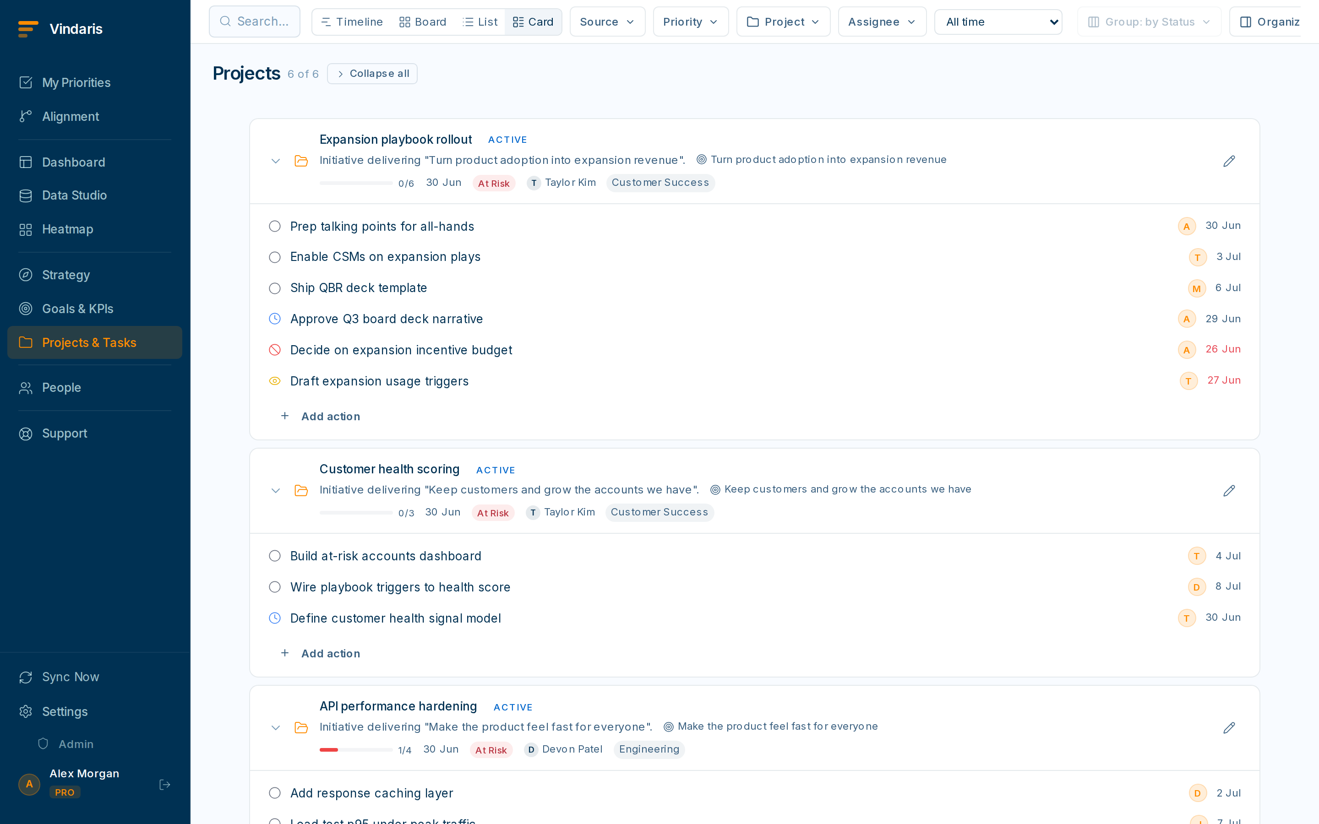The image size is (1319, 824).
Task: Collapse the API performance hardening chevron
Action: click(276, 728)
